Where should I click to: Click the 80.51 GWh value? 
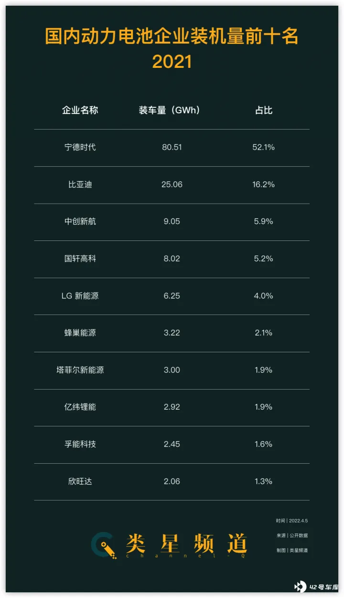coord(172,147)
